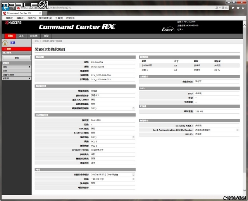
Task: Open favorites with the star icon
Action: [x=238, y=8]
